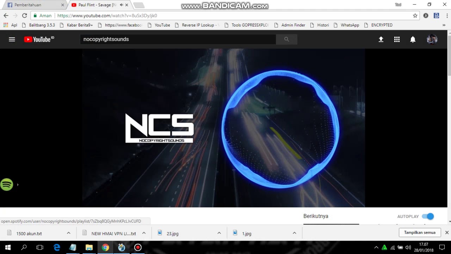451x254 pixels.
Task: Open Reverse IP Lookup bookmark
Action: (197, 25)
